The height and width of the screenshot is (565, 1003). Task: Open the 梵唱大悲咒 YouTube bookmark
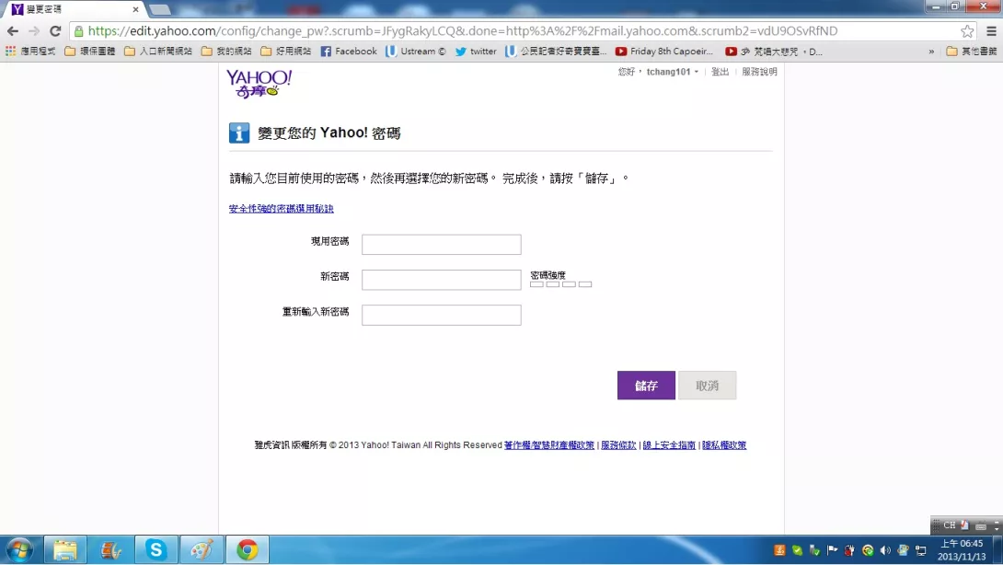pos(774,52)
